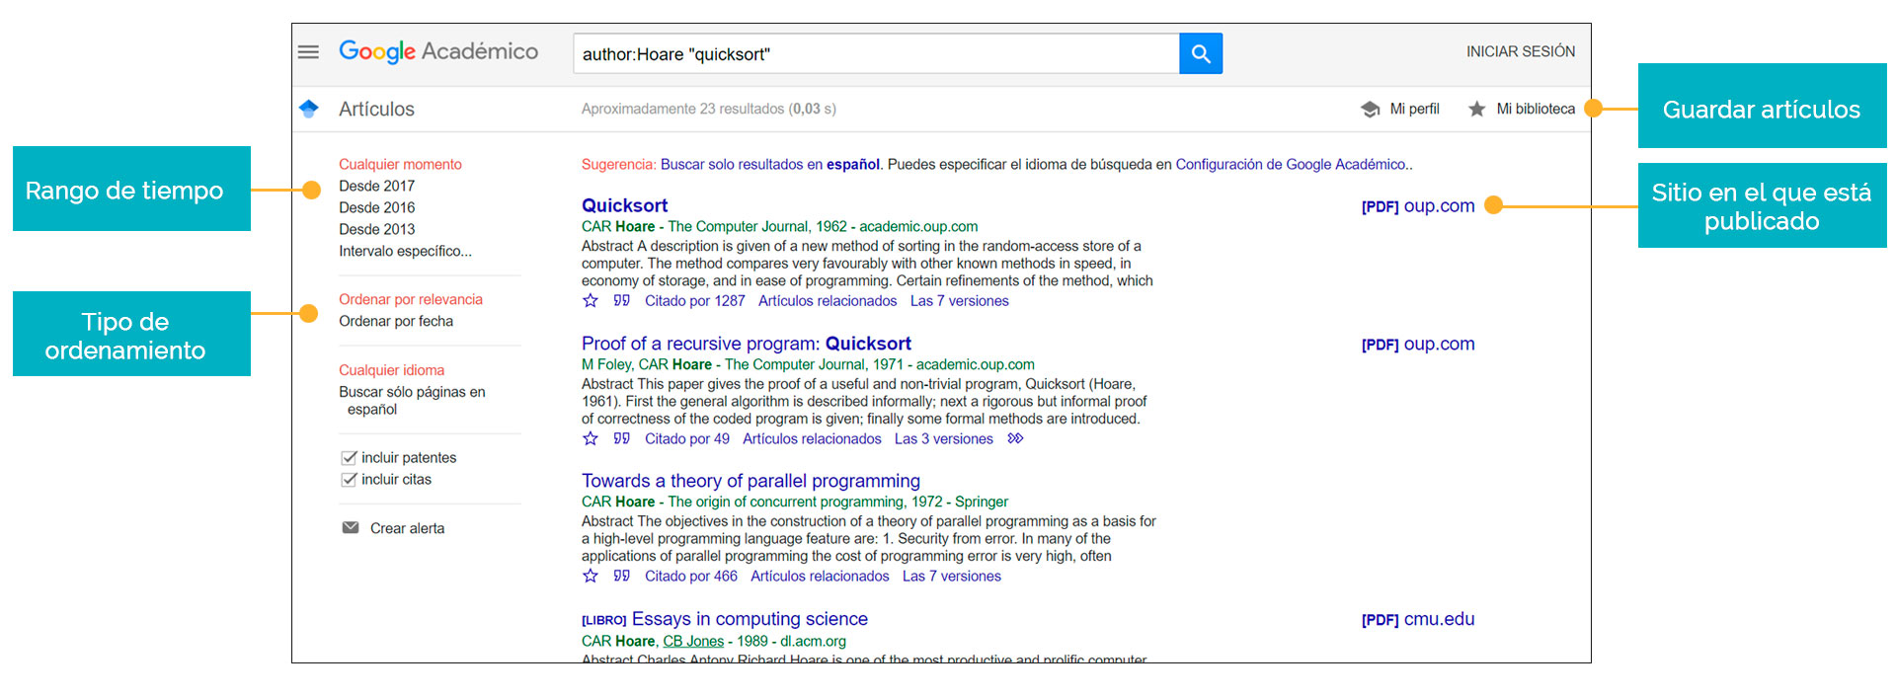Image resolution: width=1896 pixels, height=699 pixels.
Task: Expand more options arrows under Proof of a recursive program
Action: (1015, 438)
